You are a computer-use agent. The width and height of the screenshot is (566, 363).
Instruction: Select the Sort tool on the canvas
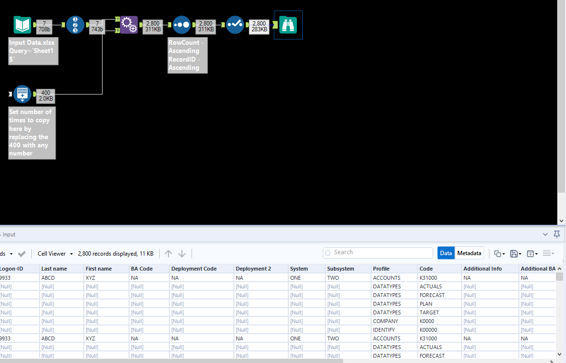181,25
